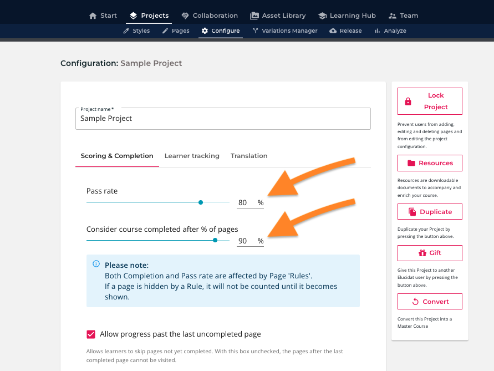
Task: Adjust the Pass rate slider handle
Action: pos(200,202)
